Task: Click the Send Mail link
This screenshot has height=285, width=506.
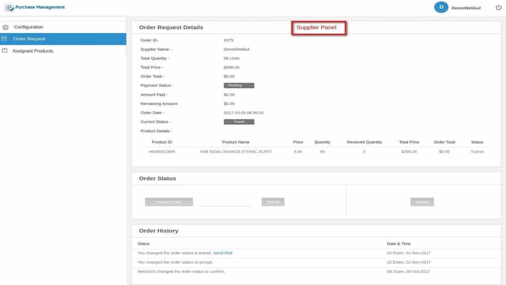Action: pyautogui.click(x=222, y=253)
